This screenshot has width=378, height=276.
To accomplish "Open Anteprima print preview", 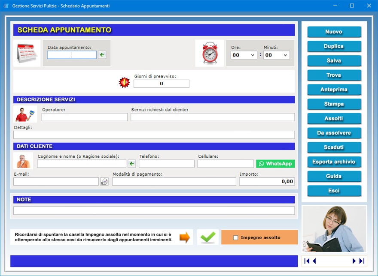I will (x=334, y=90).
